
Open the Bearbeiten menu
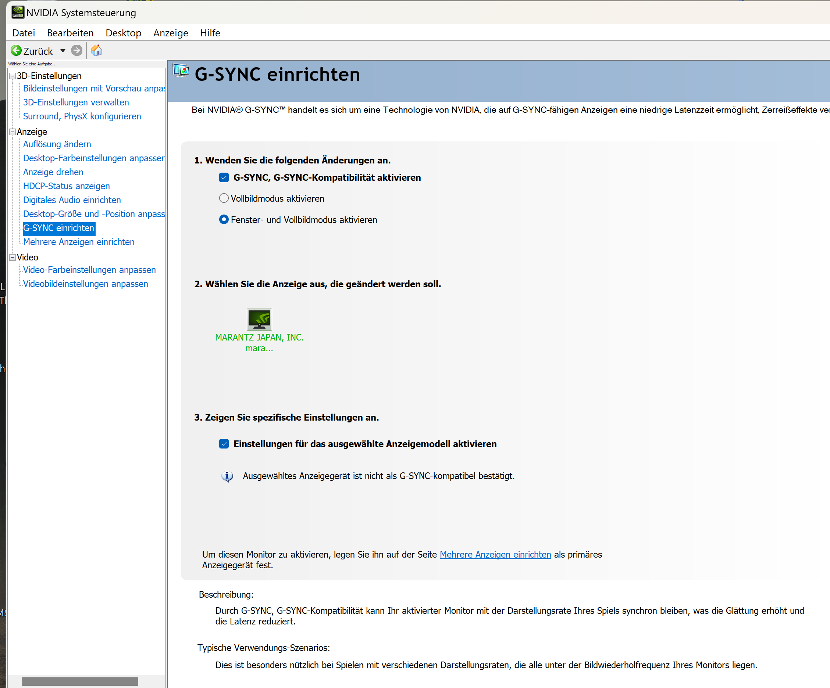pos(70,33)
